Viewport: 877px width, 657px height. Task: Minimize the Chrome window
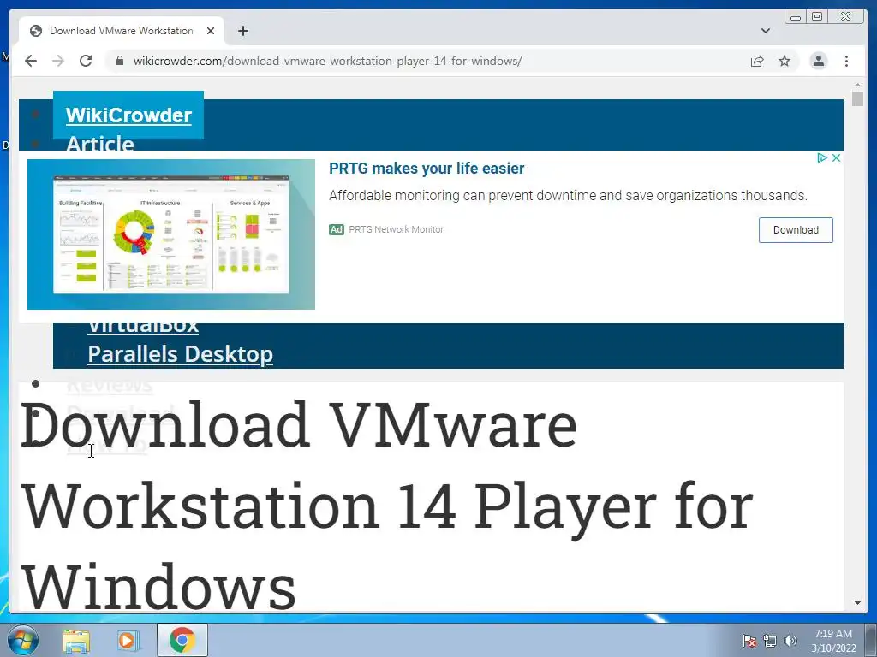pos(795,17)
